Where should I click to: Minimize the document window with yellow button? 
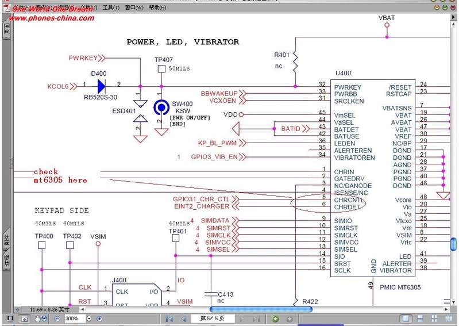(437, 7)
